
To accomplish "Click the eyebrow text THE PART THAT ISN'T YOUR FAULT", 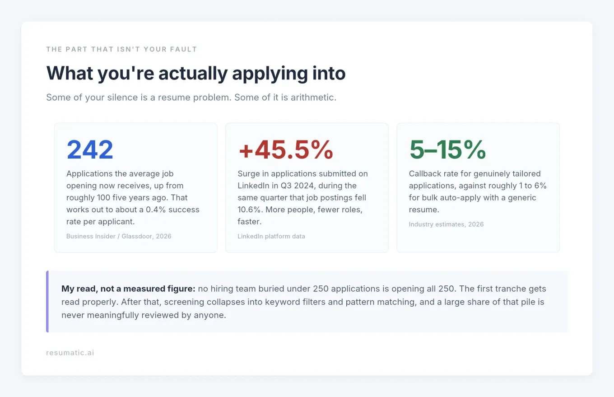I will coord(121,49).
